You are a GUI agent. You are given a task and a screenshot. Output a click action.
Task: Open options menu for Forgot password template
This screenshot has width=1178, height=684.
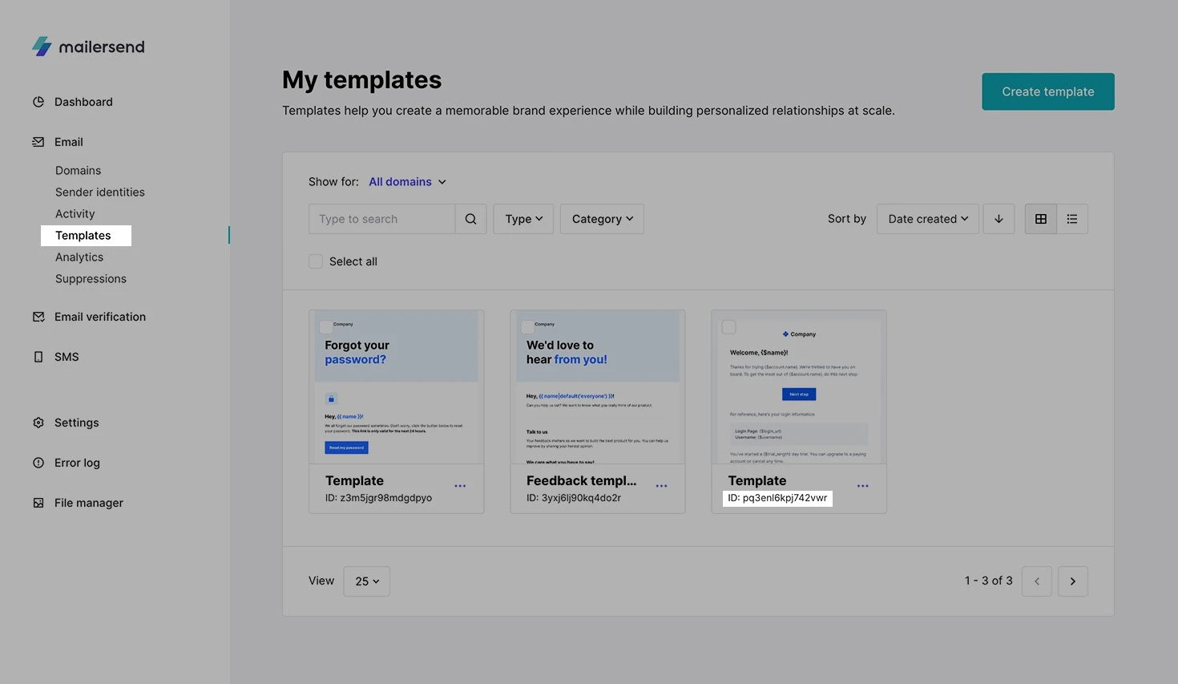click(460, 486)
